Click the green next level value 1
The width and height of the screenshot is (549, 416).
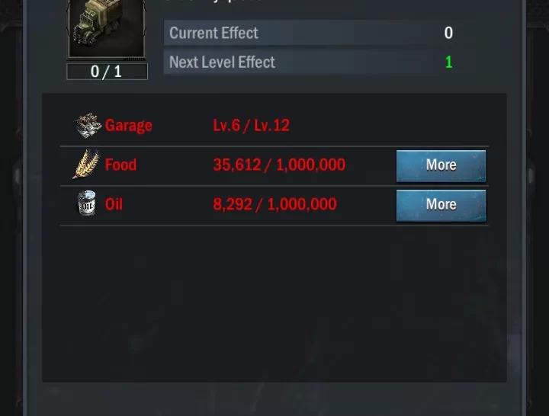448,62
